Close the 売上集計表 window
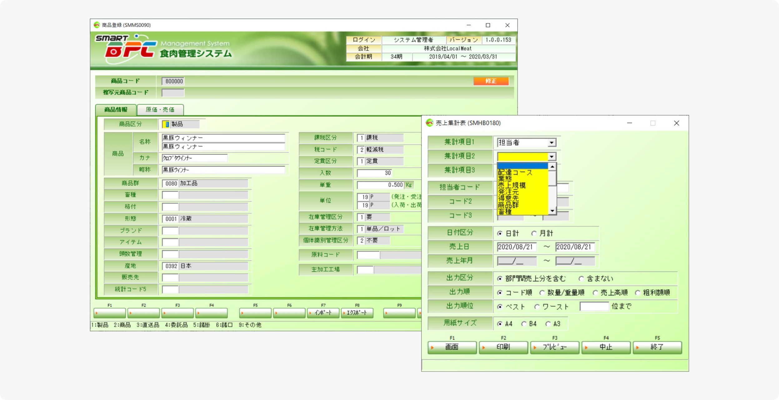This screenshot has height=400, width=779. click(676, 123)
